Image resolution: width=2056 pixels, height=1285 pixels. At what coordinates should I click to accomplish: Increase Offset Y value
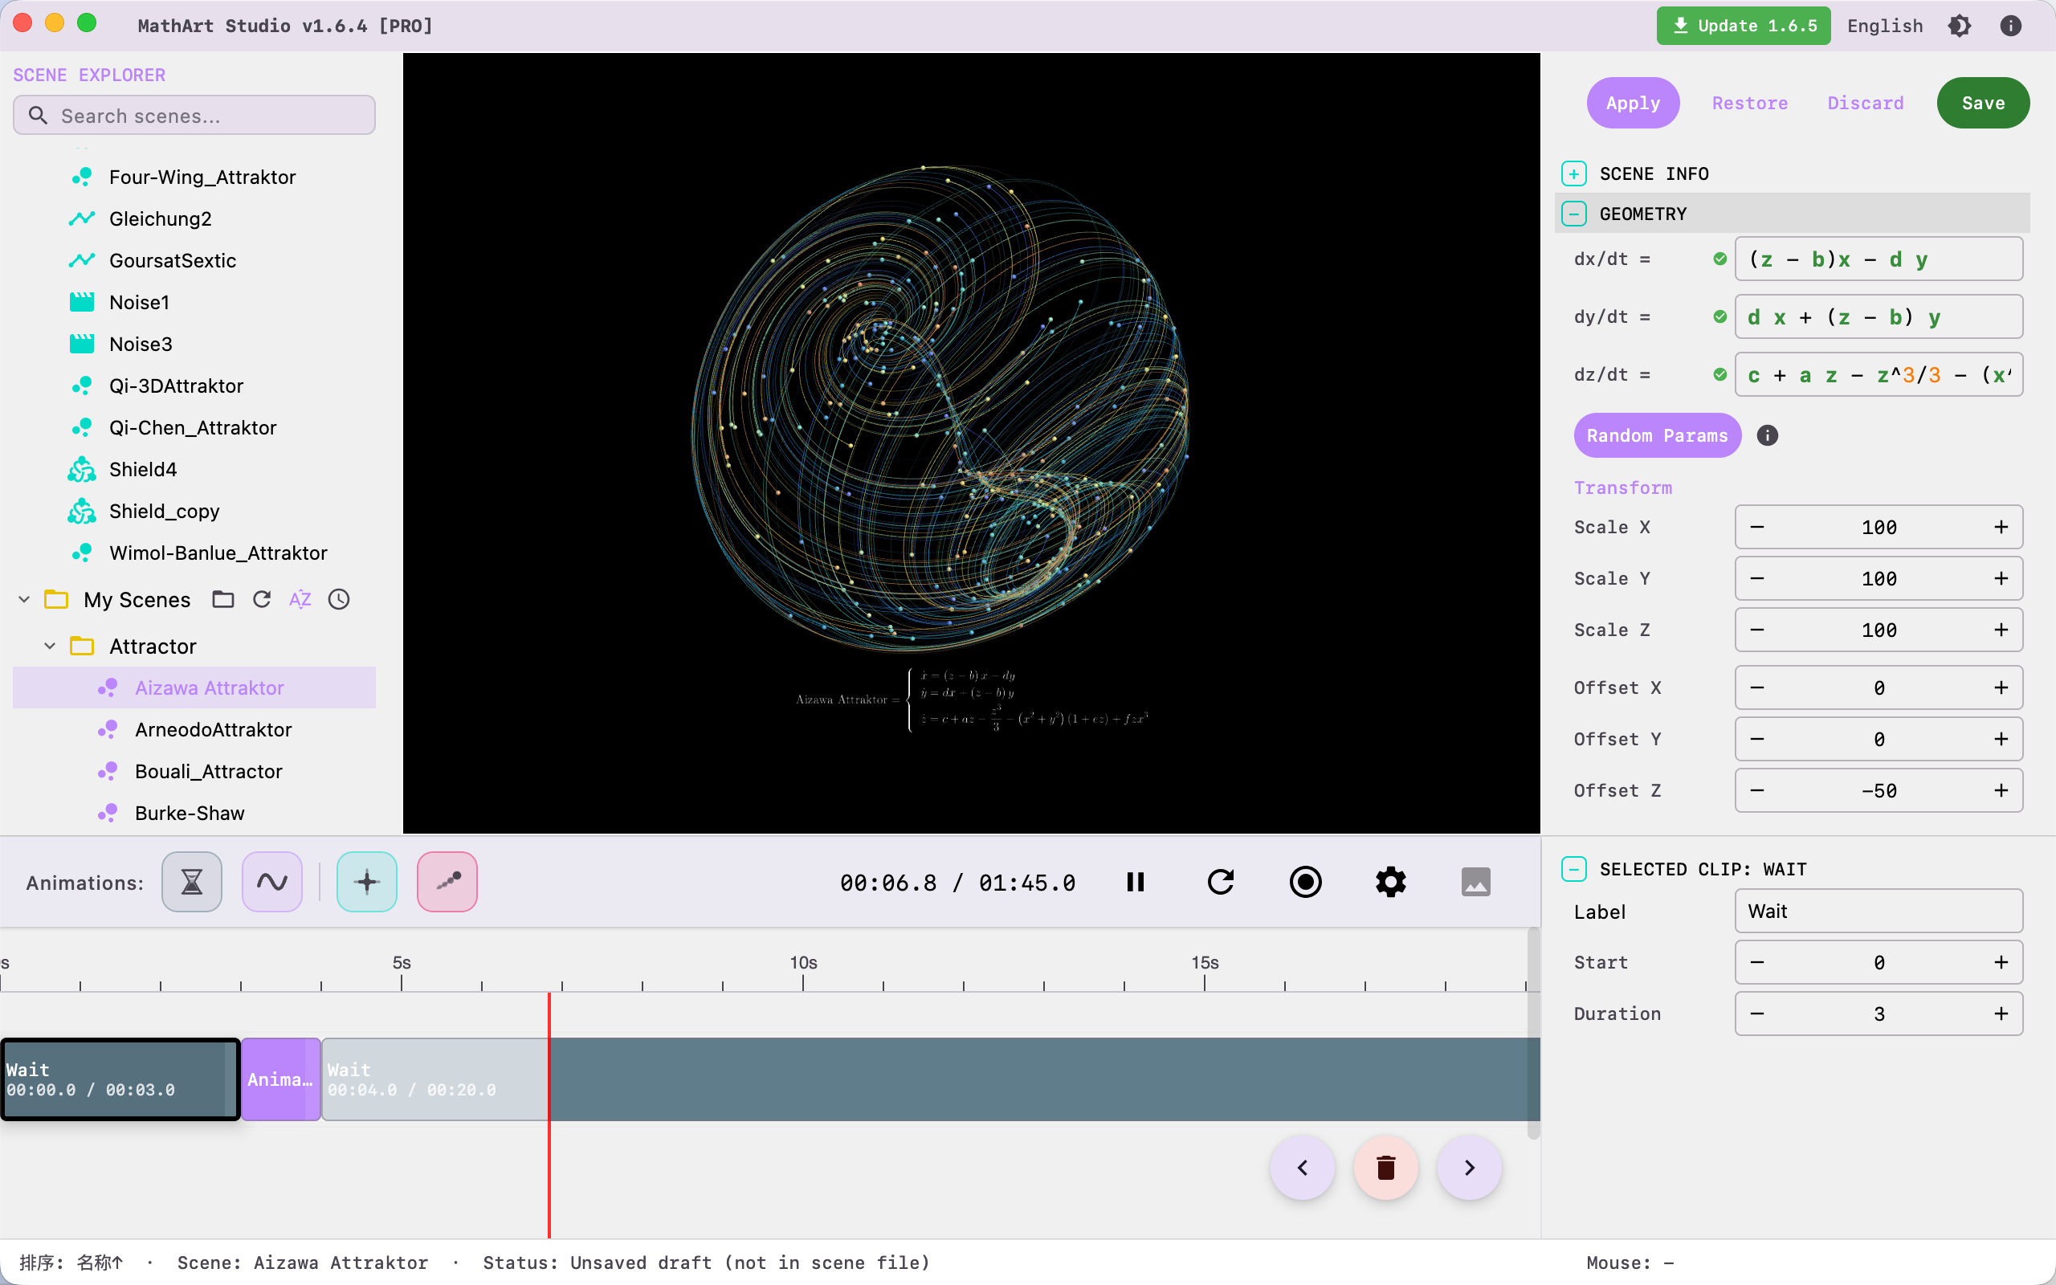pos(2001,740)
